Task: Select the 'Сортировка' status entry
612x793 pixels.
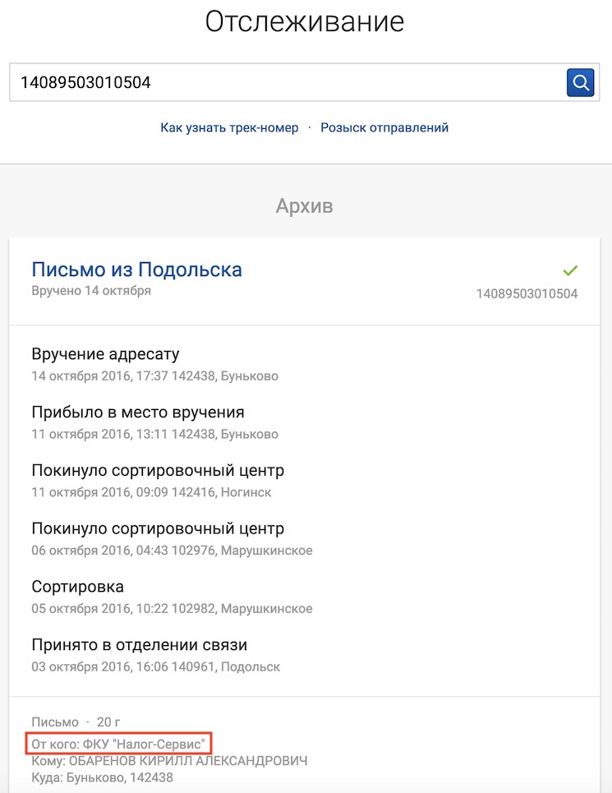Action: pyautogui.click(x=172, y=597)
